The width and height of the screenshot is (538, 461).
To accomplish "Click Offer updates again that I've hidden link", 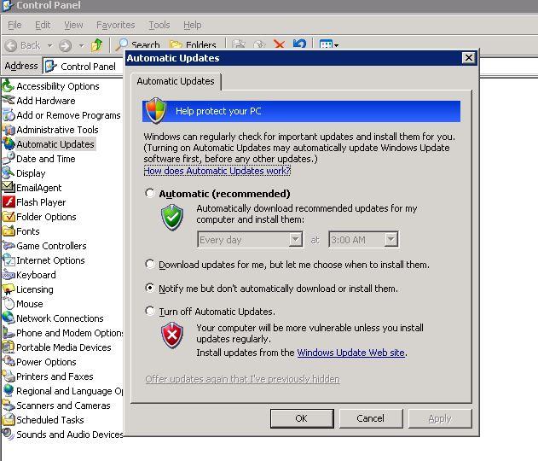I will point(243,379).
